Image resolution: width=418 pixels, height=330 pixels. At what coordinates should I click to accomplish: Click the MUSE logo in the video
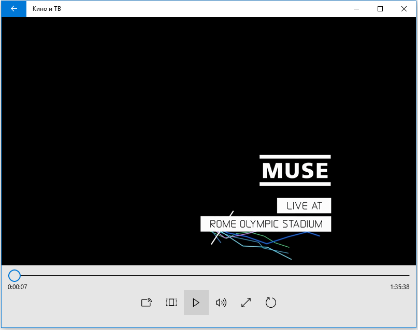point(295,170)
